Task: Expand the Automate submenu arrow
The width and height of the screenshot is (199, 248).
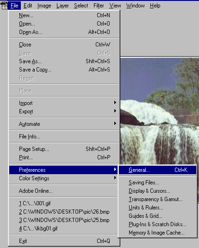Action: [x=115, y=124]
